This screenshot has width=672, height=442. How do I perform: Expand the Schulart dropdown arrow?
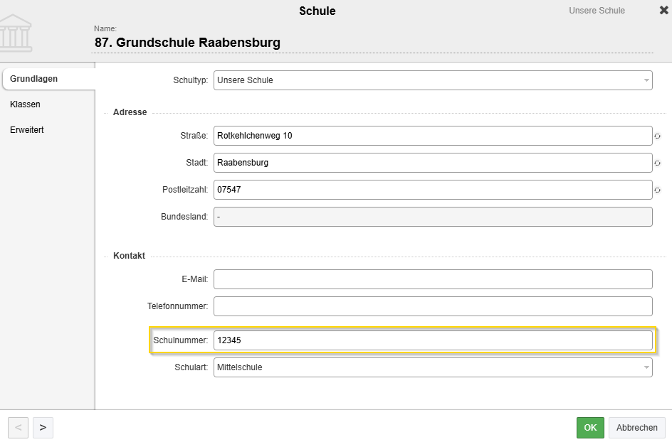pyautogui.click(x=646, y=367)
